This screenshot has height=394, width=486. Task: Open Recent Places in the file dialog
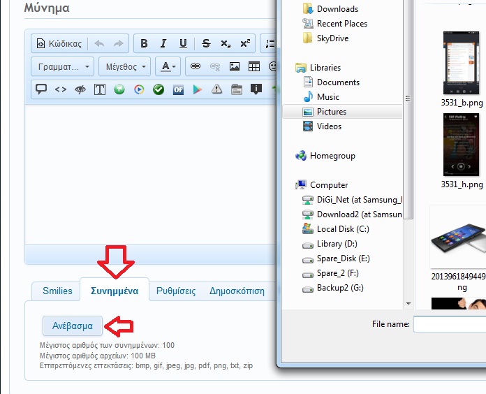point(334,24)
